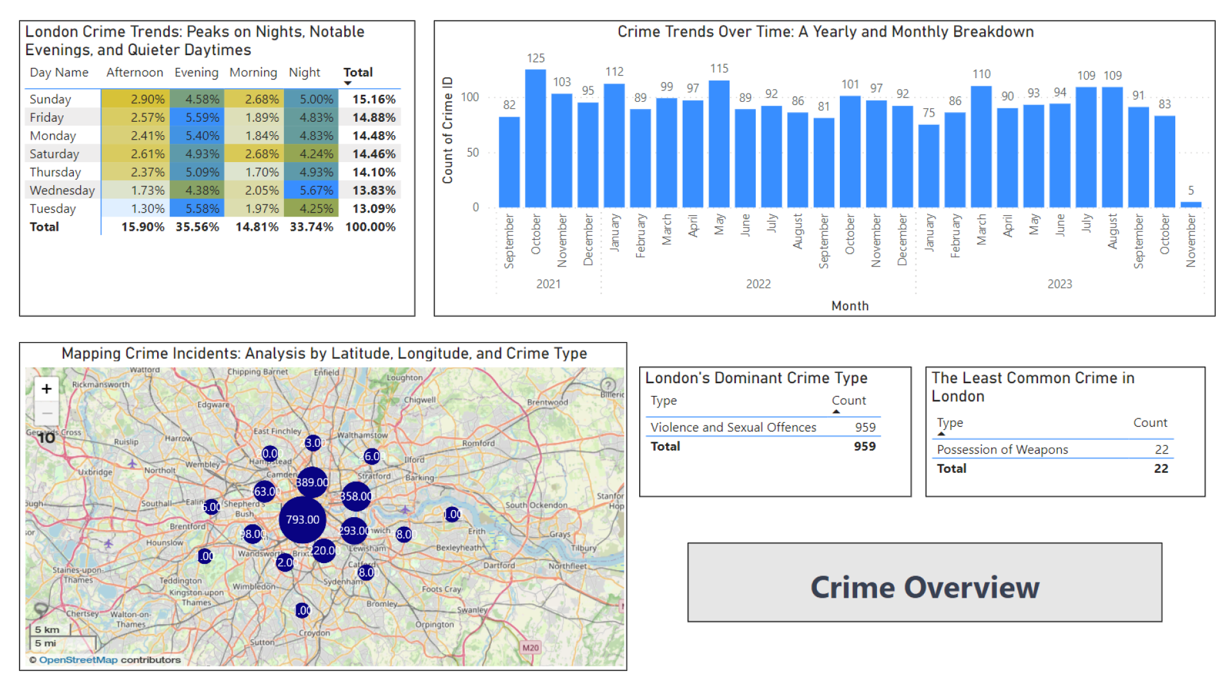Screen dimensions: 1231x692
Task: Click the 2023 year label on axis
Action: 1059,284
